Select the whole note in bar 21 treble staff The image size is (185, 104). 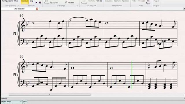[73, 68]
